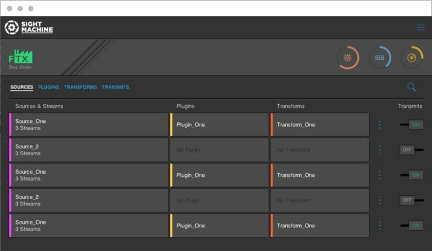432x251 pixels.
Task: Switch to the Transmits tab
Action: [116, 87]
